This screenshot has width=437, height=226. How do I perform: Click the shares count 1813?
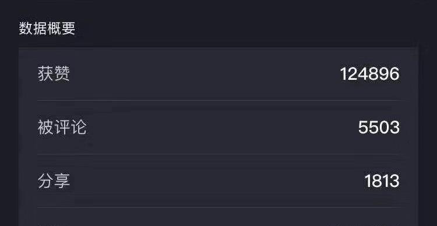pyautogui.click(x=382, y=181)
